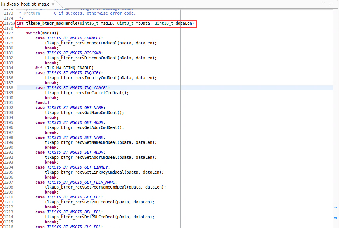Screen dimensions: 339x228
Task: Click the TLKSYS_BT_MSGID_GET_LINKEY constant
Action: [x=77, y=167]
